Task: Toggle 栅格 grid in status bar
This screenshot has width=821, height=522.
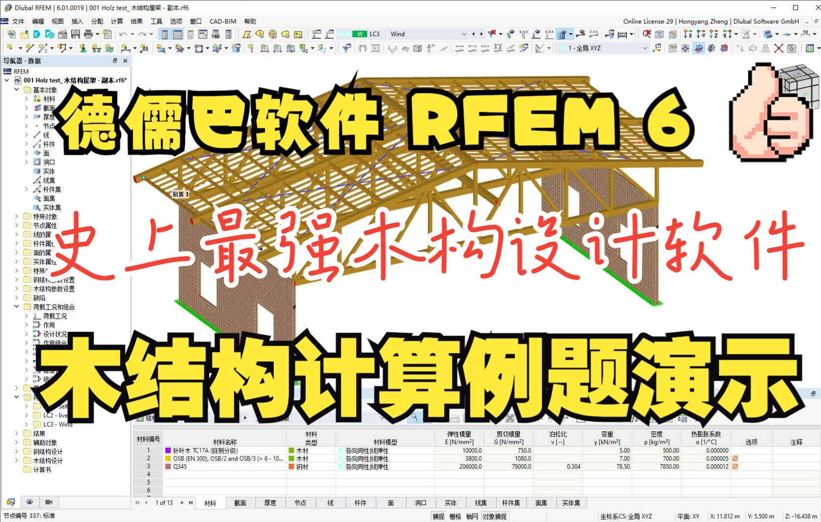Action: (x=455, y=517)
